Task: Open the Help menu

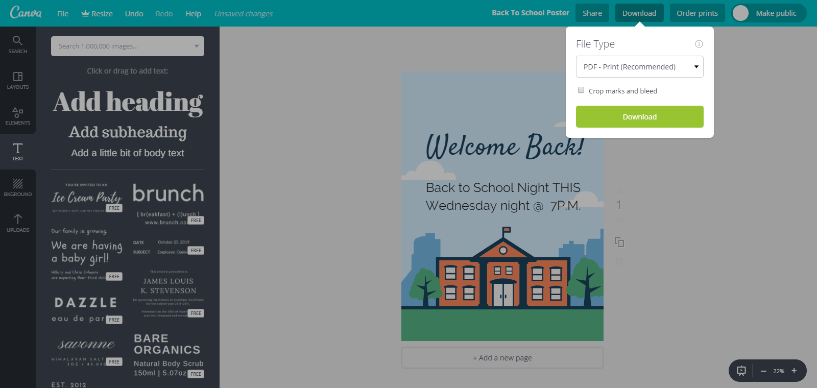Action: click(193, 14)
